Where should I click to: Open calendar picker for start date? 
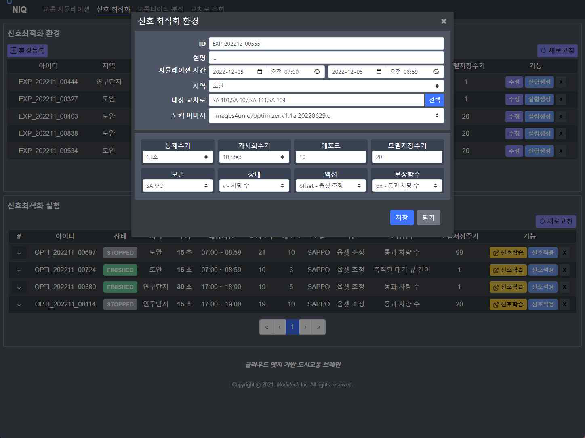260,72
